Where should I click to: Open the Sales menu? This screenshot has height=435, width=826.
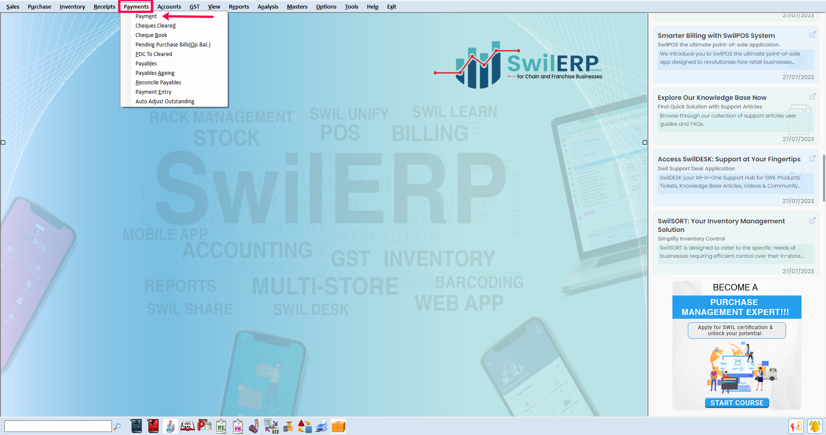coord(13,6)
